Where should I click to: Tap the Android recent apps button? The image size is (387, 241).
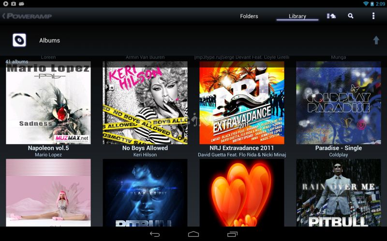(232, 234)
